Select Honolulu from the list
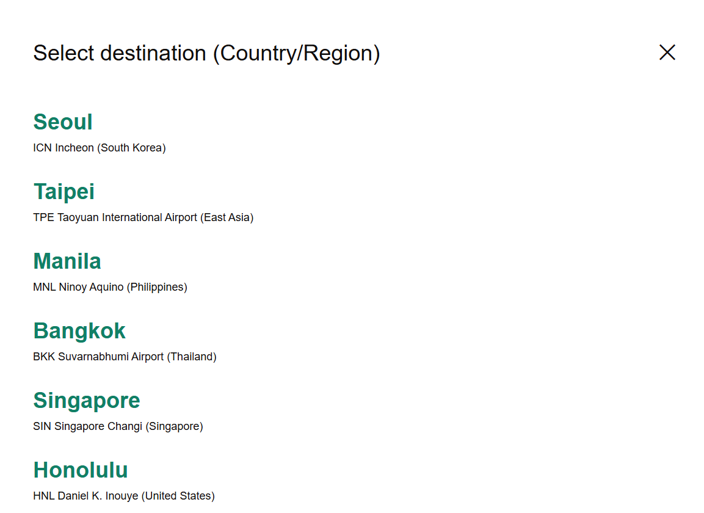Screen dimensions: 704x513 click(81, 470)
